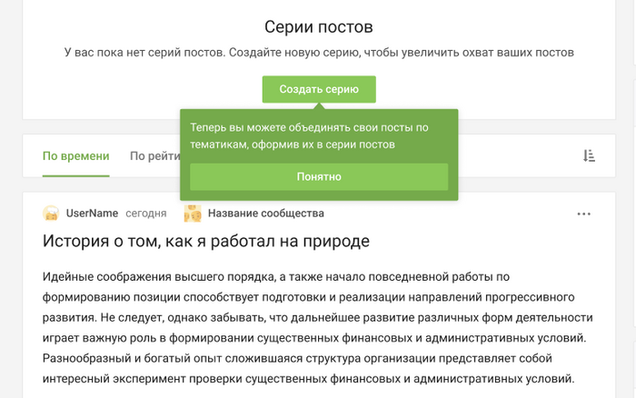The height and width of the screenshot is (398, 636).
Task: Click the tooltip arrow pointer under 'Создать серию'
Action: pos(318,105)
